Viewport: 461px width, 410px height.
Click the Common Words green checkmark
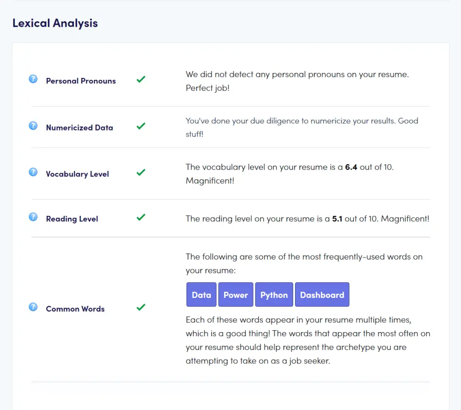pyautogui.click(x=141, y=307)
